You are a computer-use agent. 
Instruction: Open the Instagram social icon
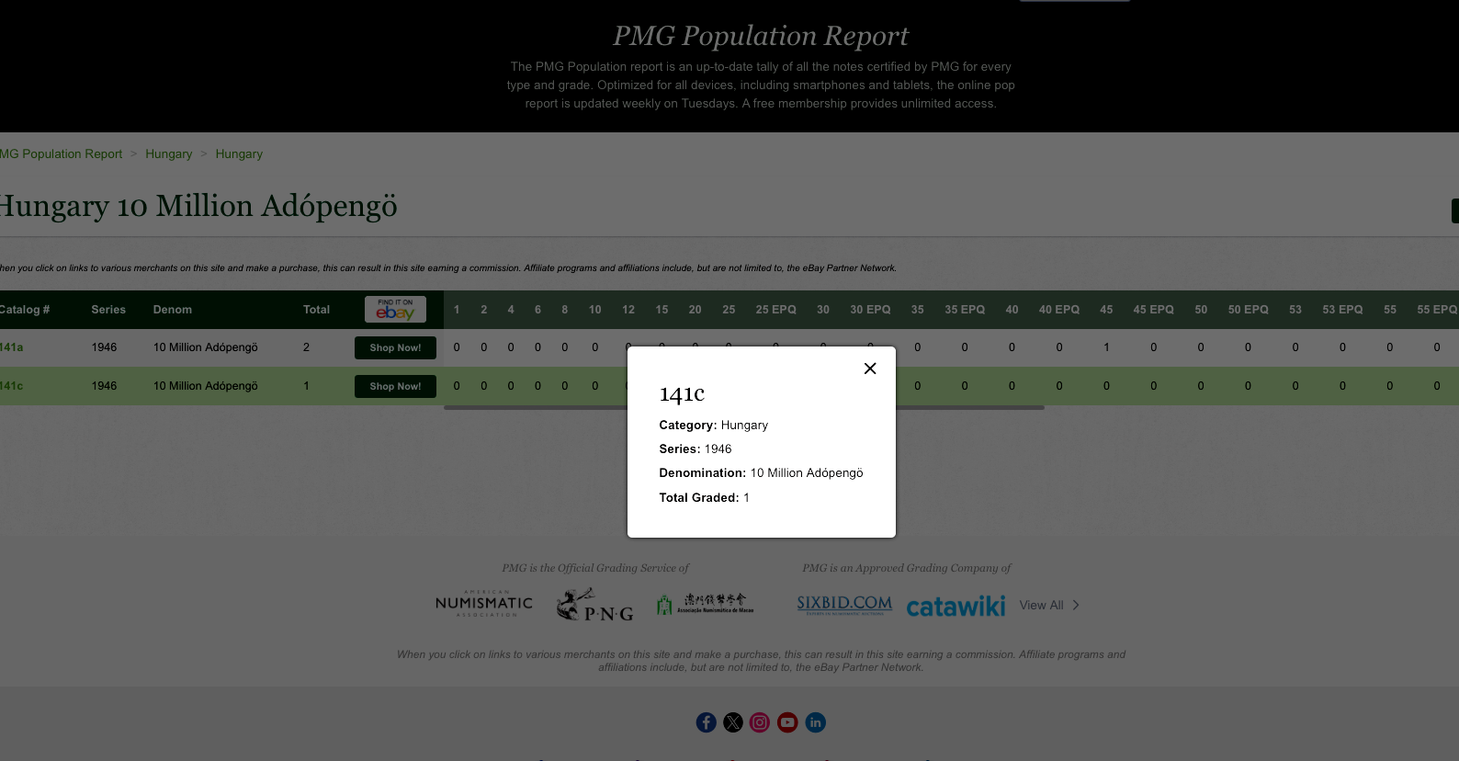click(760, 722)
